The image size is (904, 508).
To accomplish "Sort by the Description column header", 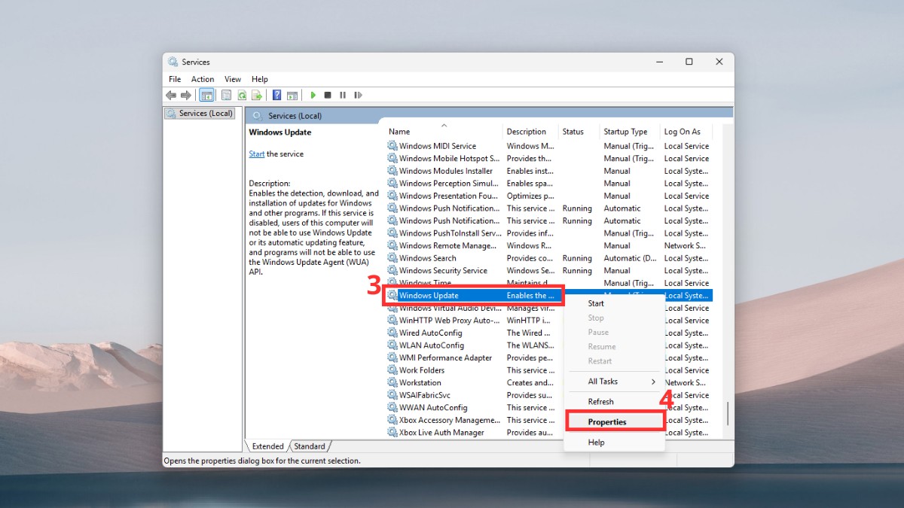I will pos(530,132).
